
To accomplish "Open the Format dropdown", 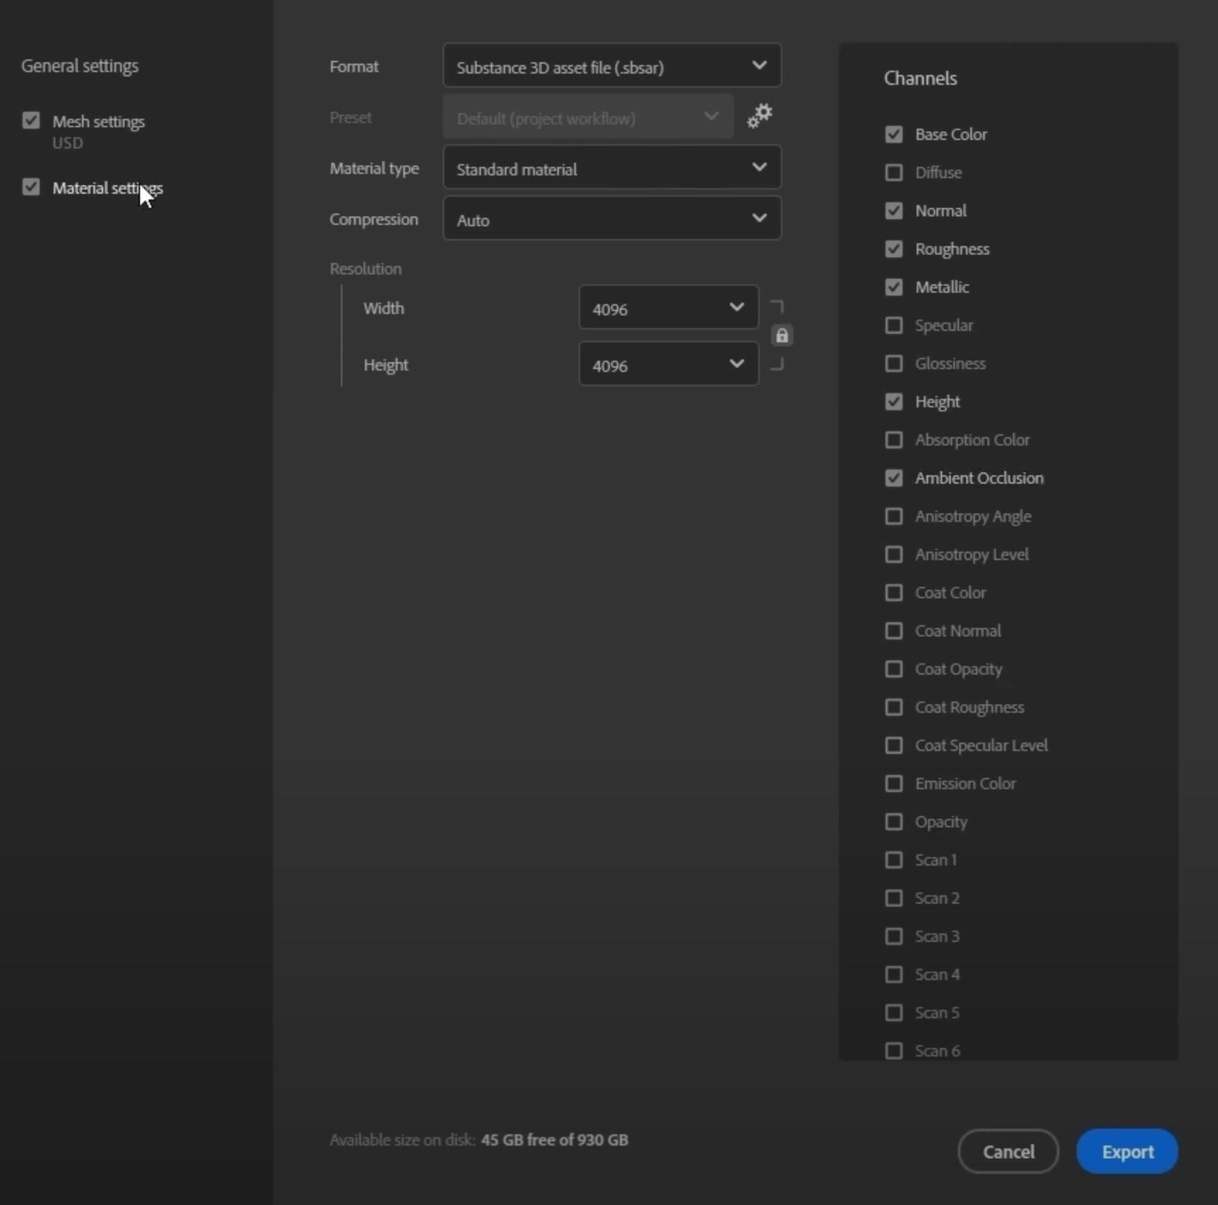I will [612, 66].
